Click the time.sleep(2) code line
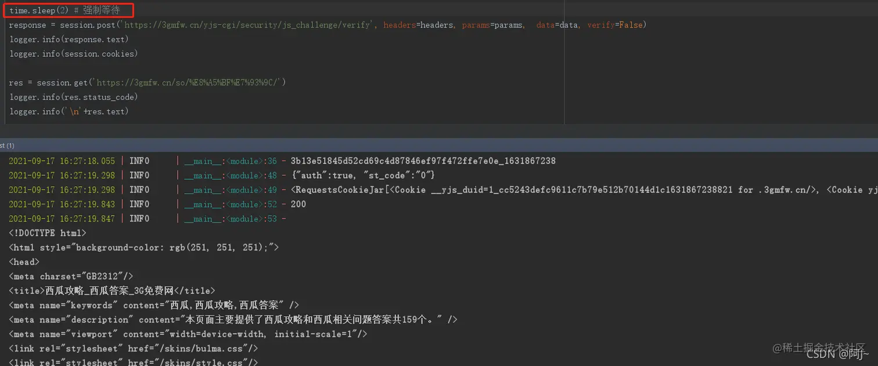 (64, 10)
